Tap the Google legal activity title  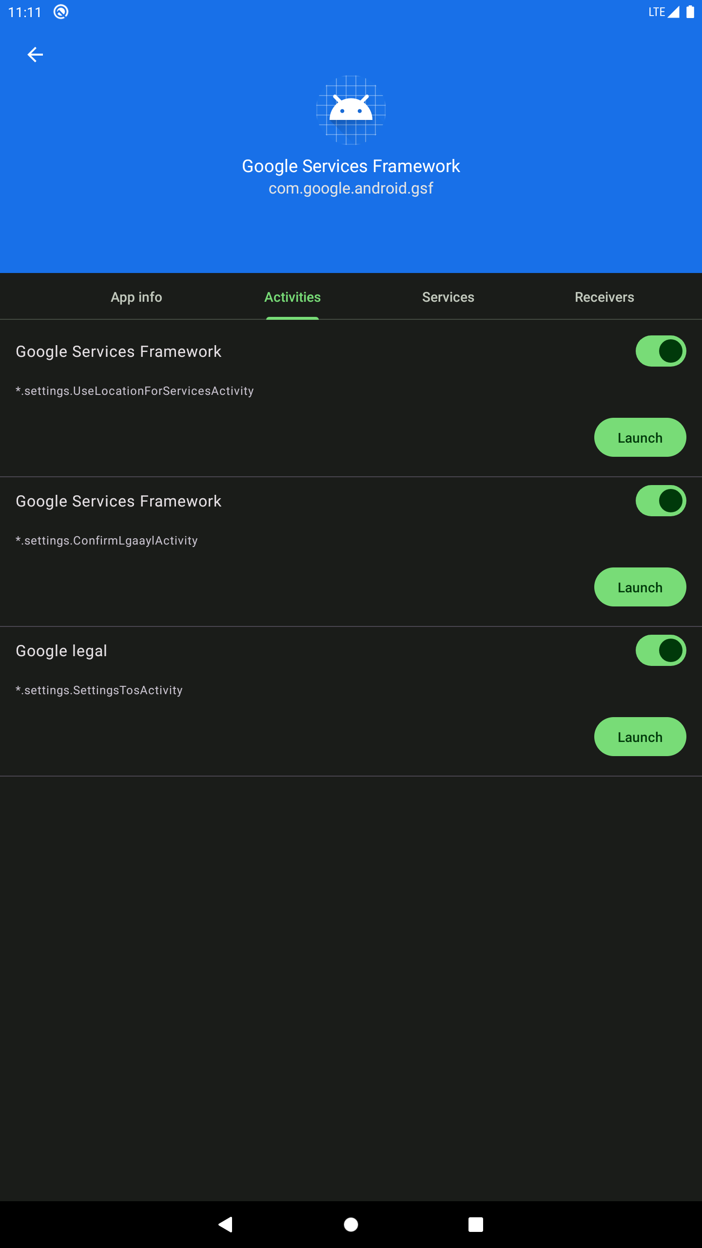coord(61,651)
